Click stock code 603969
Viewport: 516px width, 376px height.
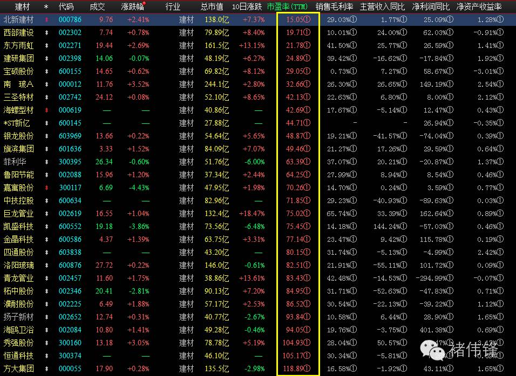(70, 136)
